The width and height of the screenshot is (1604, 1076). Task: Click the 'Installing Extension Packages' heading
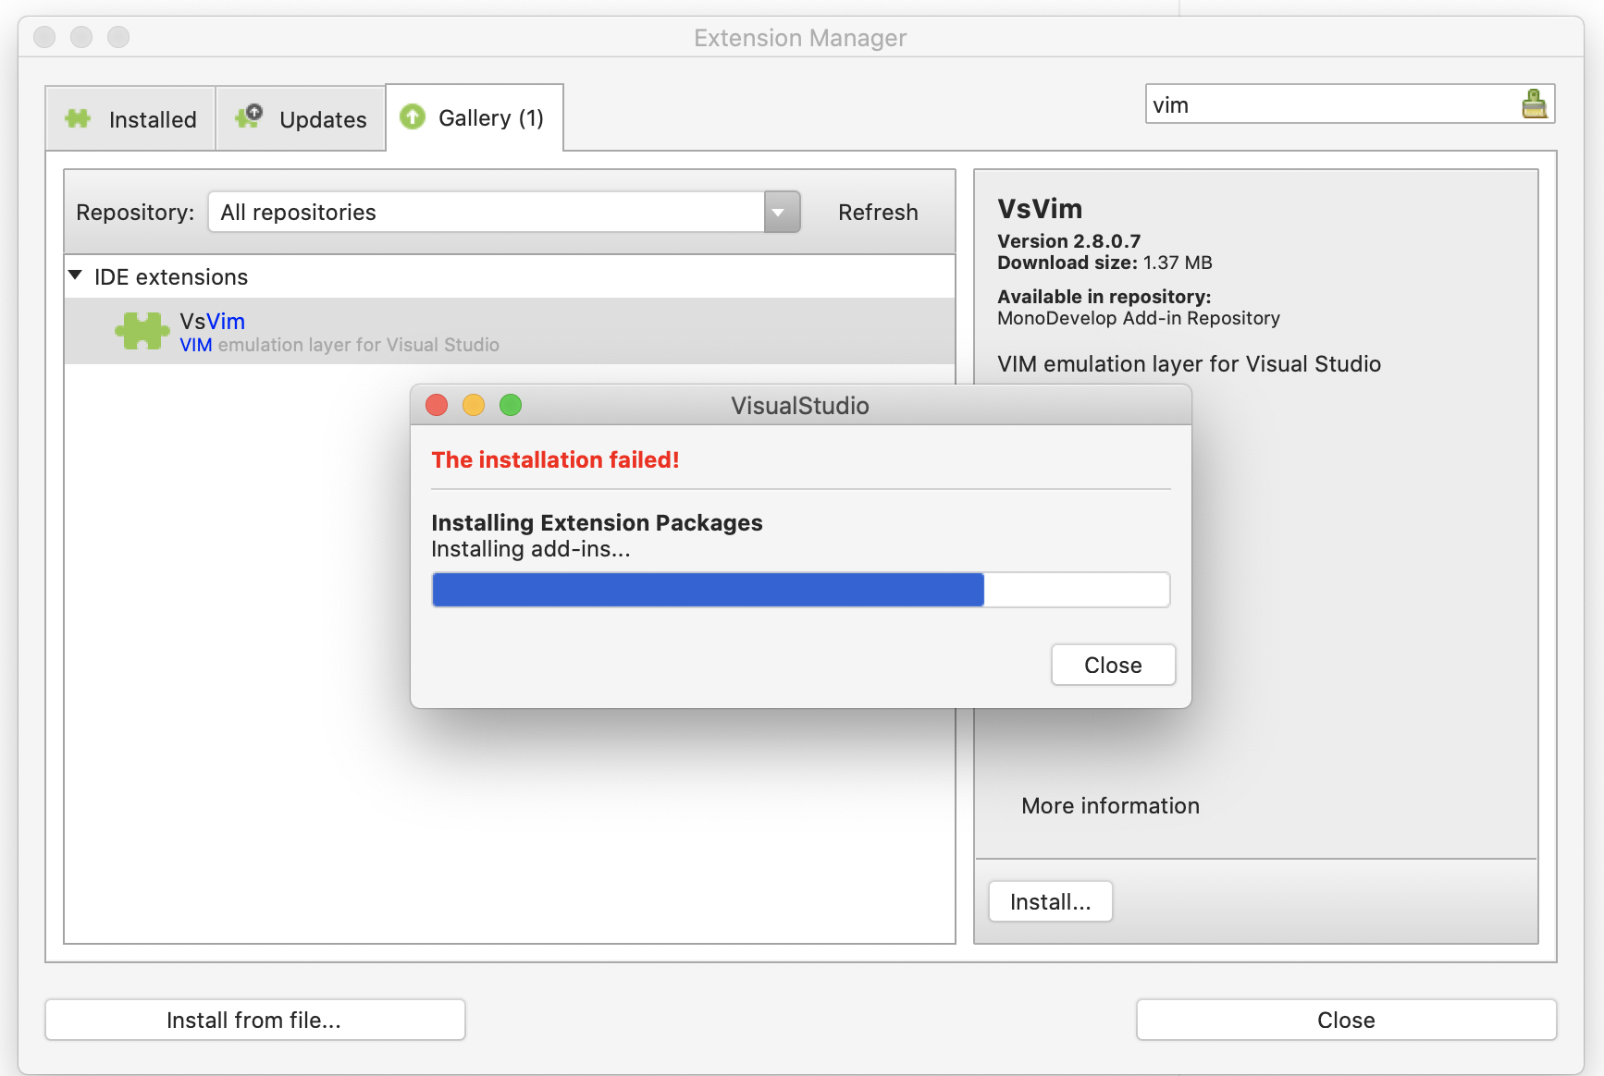click(x=598, y=523)
